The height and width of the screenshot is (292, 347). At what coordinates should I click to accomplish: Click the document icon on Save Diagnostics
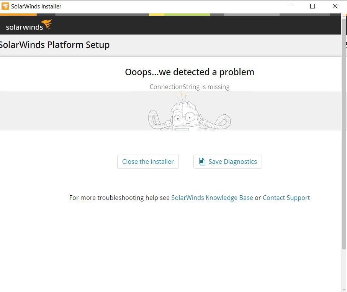tap(202, 162)
